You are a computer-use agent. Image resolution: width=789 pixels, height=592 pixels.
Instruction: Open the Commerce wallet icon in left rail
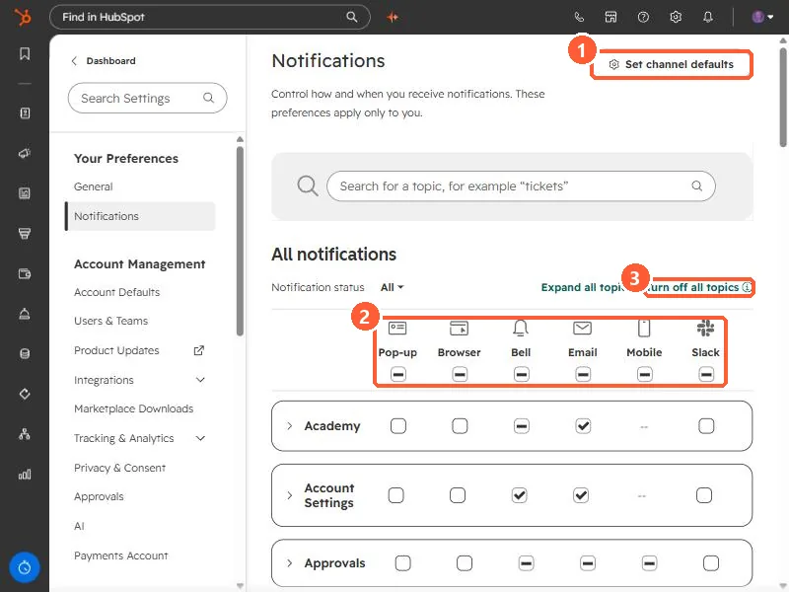point(24,273)
